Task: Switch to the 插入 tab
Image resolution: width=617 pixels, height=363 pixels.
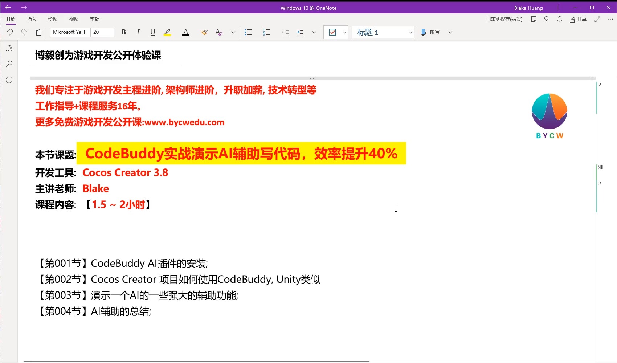Action: [32, 19]
